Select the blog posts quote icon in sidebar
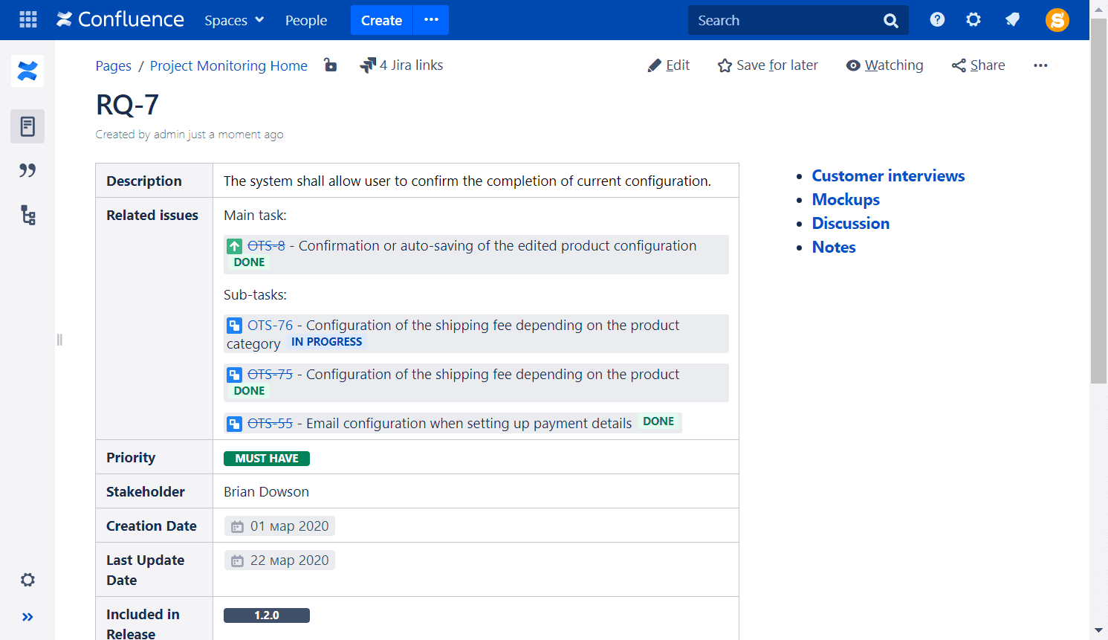The width and height of the screenshot is (1108, 640). tap(27, 170)
